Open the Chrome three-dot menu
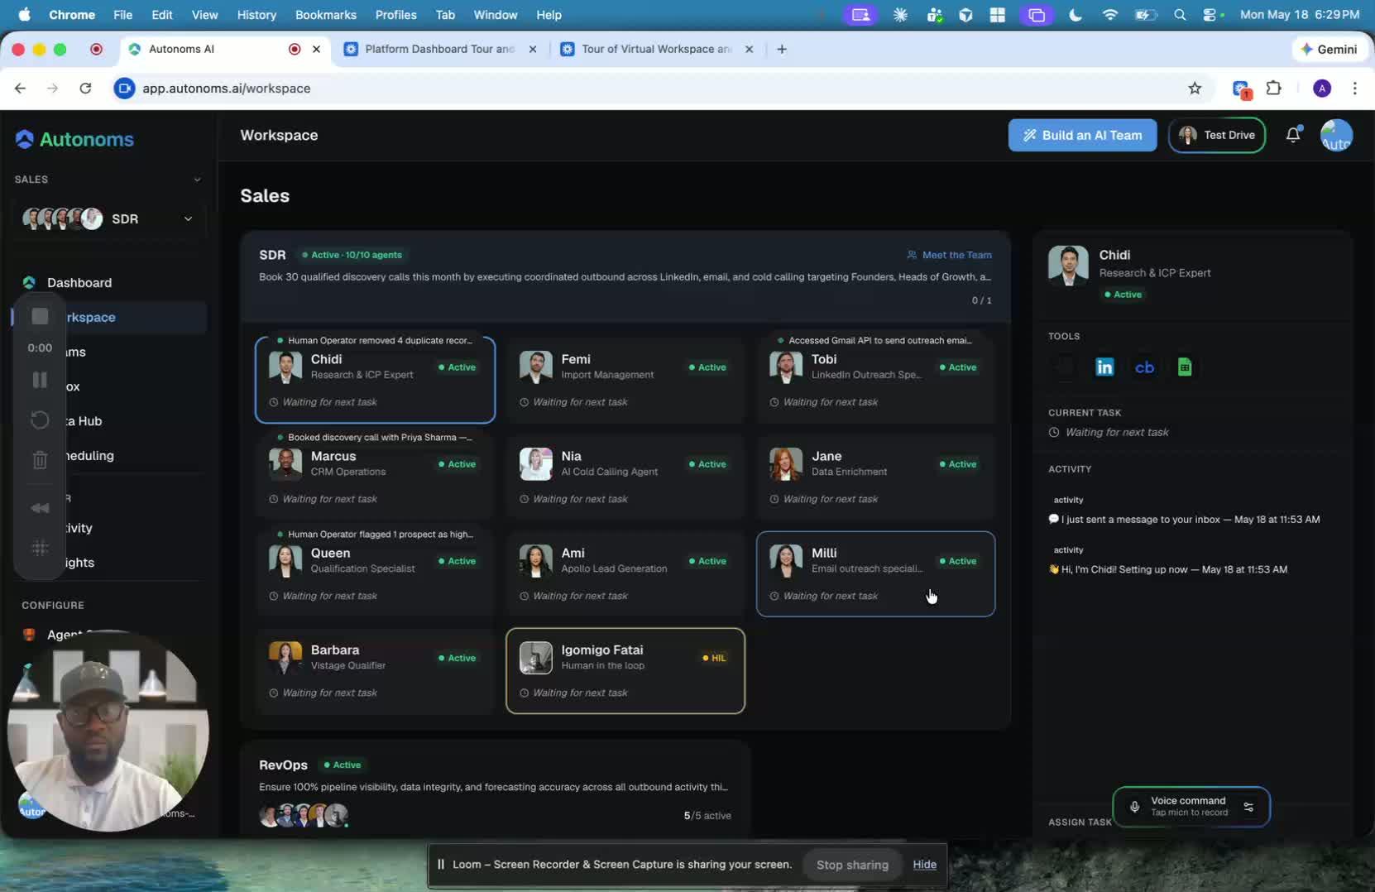 [x=1354, y=88]
